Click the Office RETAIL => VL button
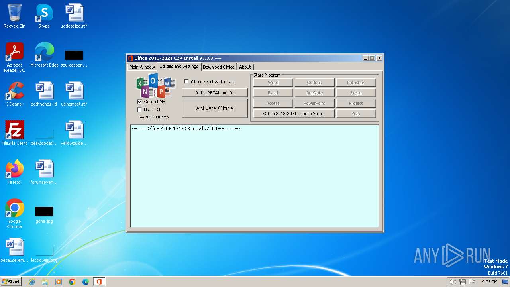 215,93
